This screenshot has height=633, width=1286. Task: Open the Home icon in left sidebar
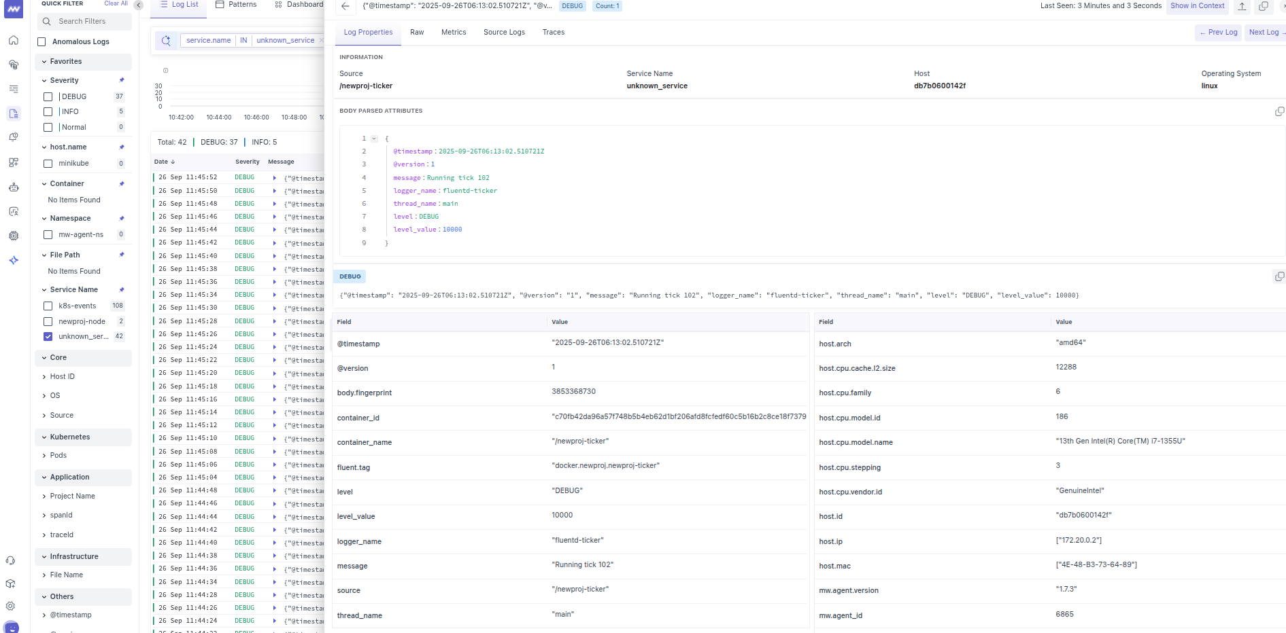pyautogui.click(x=13, y=40)
